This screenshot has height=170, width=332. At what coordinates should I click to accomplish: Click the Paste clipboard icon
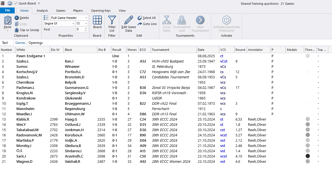[7, 20]
